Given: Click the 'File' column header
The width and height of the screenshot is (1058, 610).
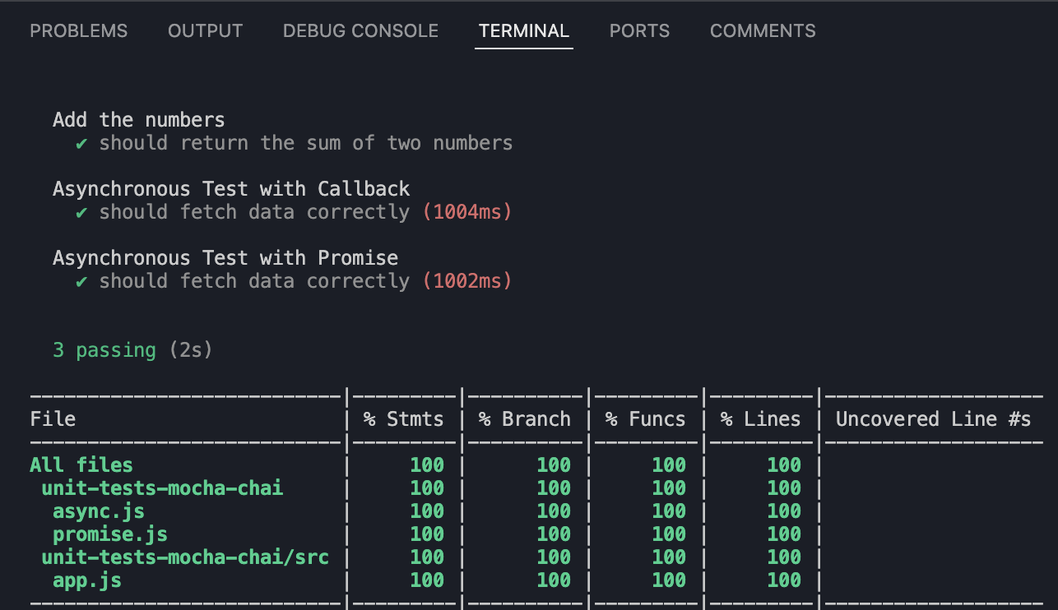Looking at the screenshot, I should coord(53,419).
